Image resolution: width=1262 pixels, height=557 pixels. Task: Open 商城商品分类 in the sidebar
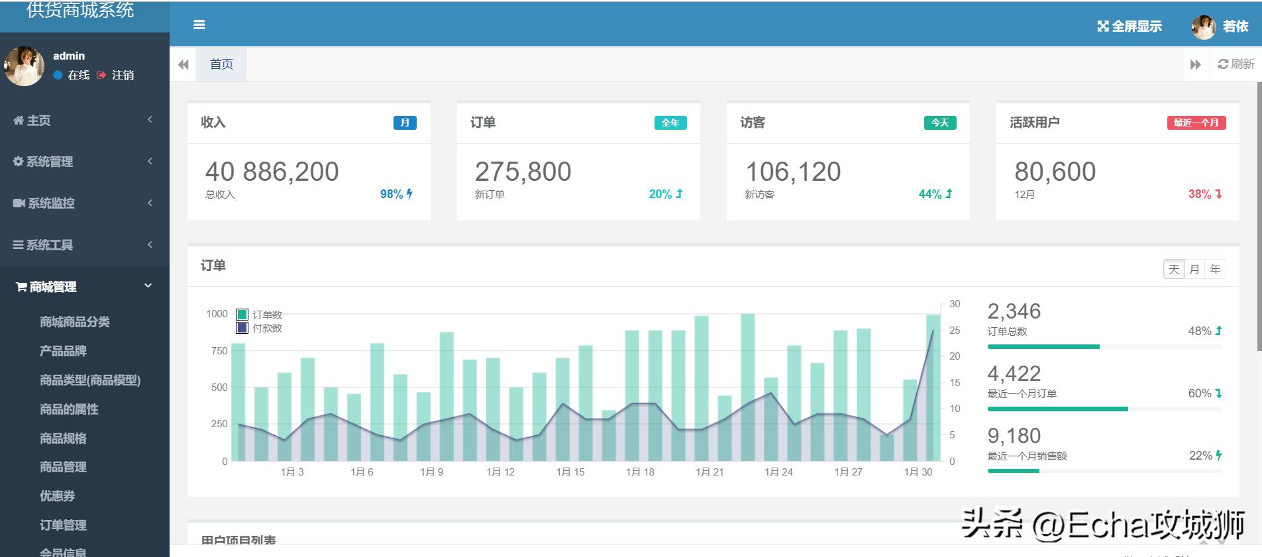pyautogui.click(x=75, y=322)
